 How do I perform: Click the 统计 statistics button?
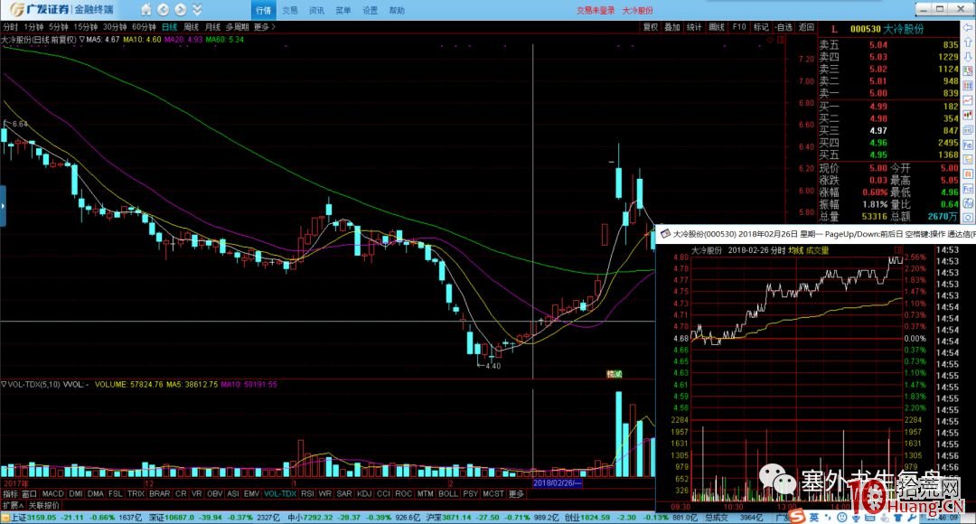pos(694,27)
